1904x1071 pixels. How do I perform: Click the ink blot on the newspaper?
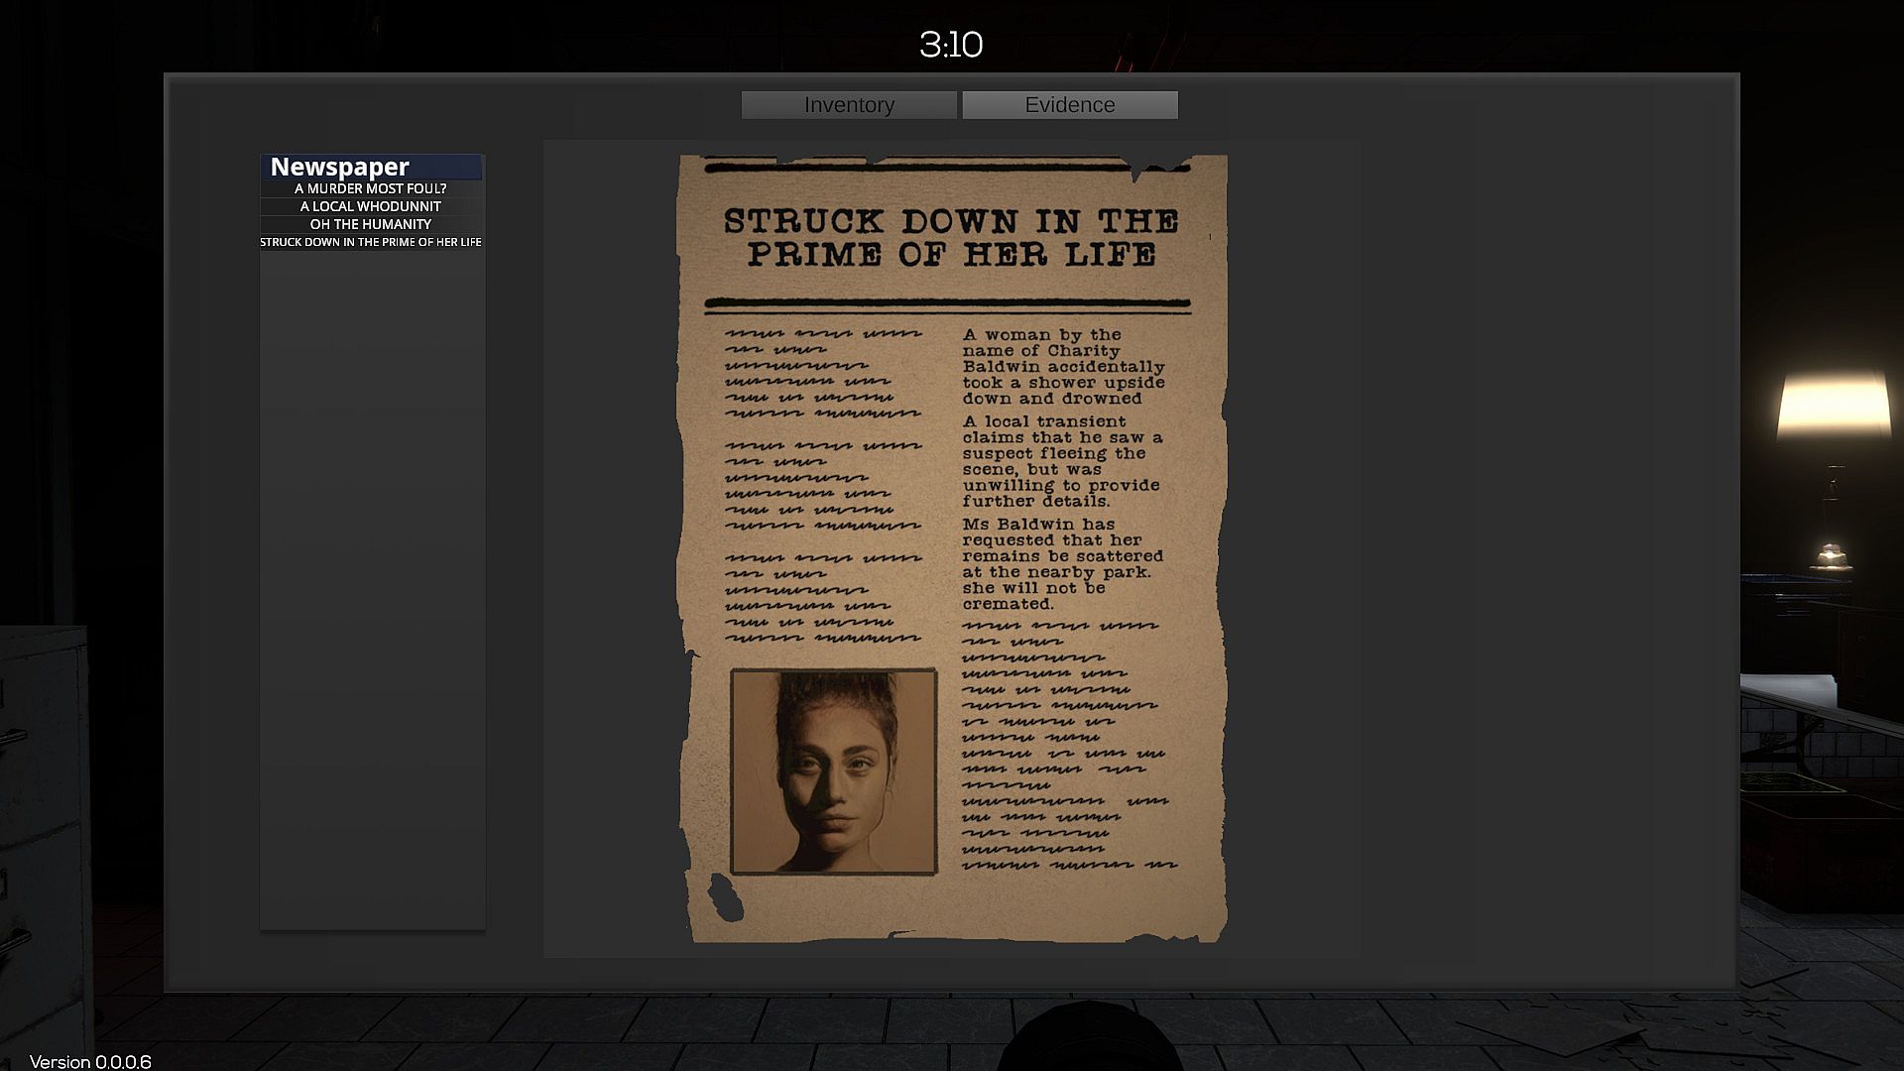tap(726, 898)
